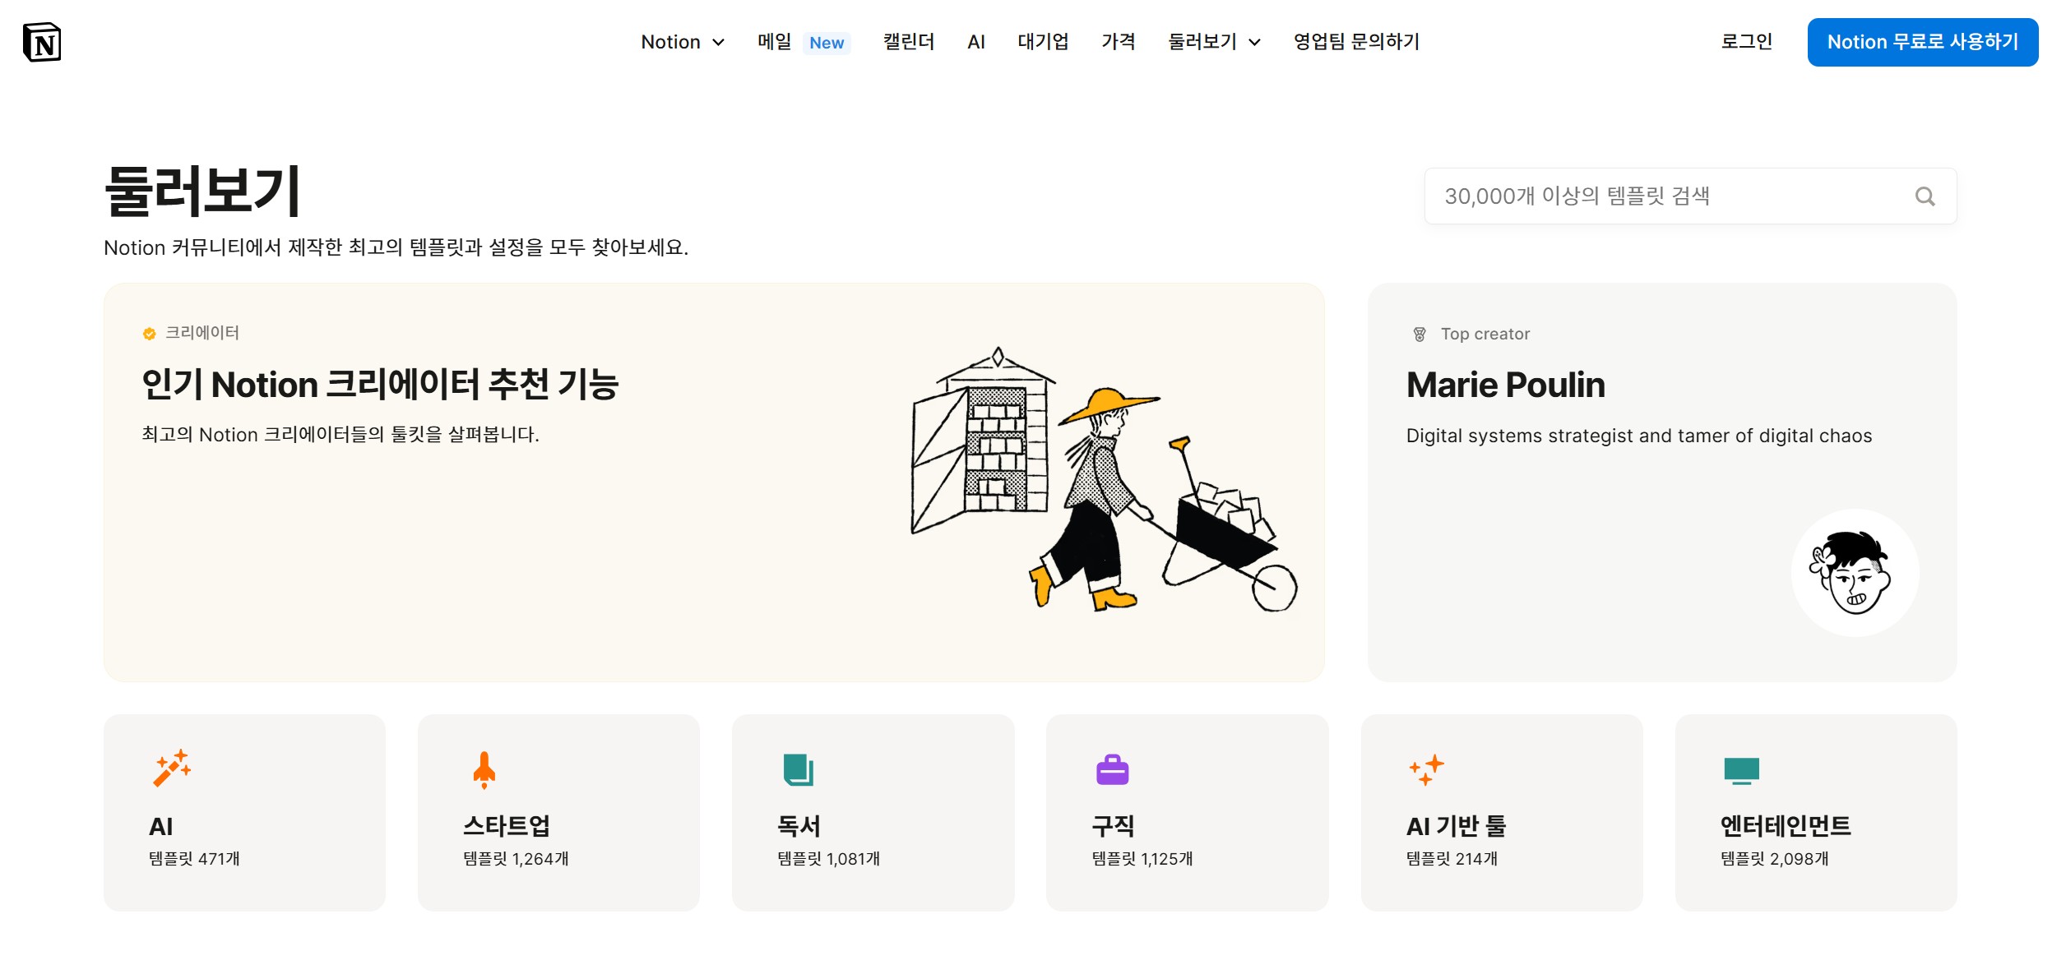Screen dimensions: 2066x974
Task: Click the template search input field
Action: tap(1690, 196)
